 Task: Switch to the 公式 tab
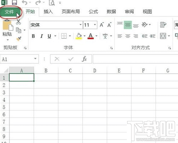click(x=93, y=12)
